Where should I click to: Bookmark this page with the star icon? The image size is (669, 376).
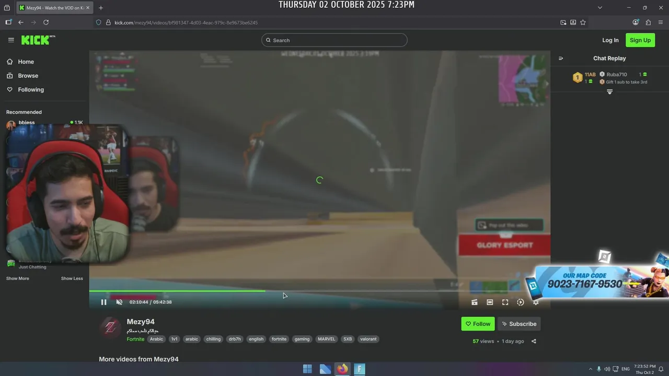coord(583,22)
